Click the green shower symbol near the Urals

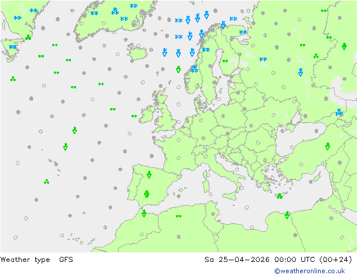(344, 46)
